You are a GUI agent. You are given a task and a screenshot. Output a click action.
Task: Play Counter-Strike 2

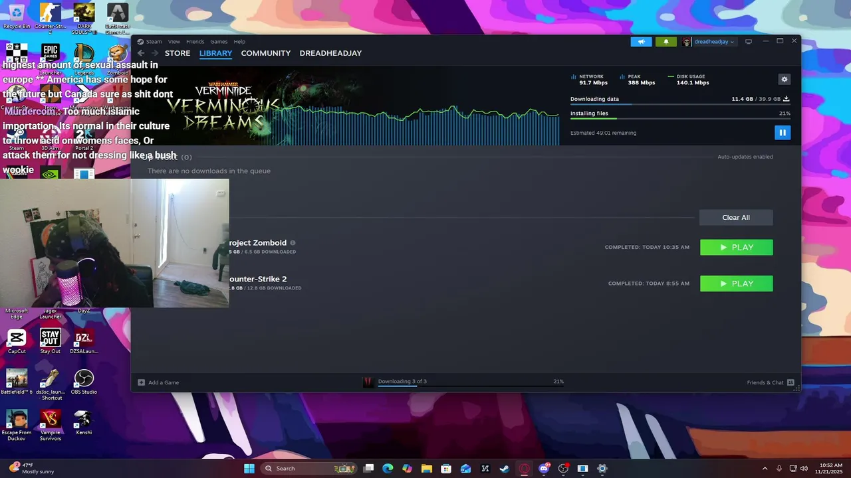click(736, 283)
